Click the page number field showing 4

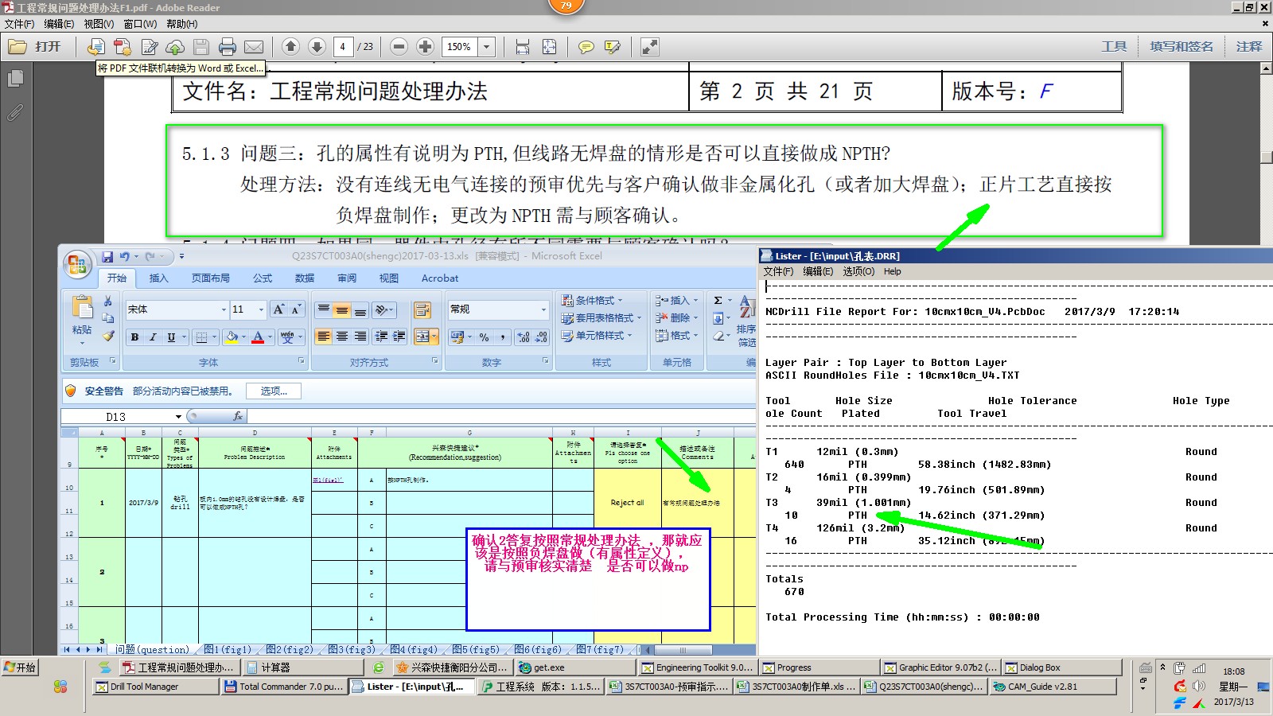click(343, 47)
